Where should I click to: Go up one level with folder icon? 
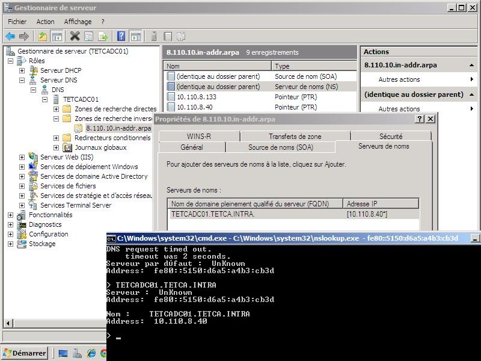tap(43, 37)
